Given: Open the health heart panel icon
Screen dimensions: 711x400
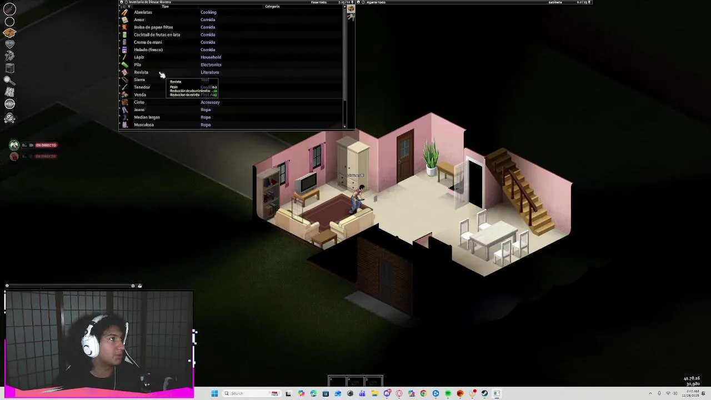Looking at the screenshot, I should [x=9, y=44].
